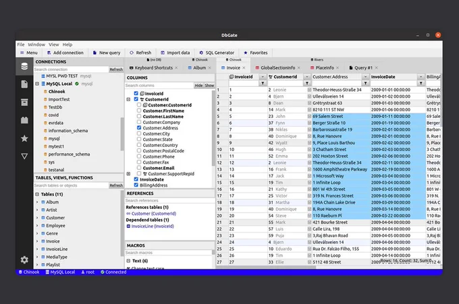Open Customer (CustomerId) reference link

pos(154,214)
